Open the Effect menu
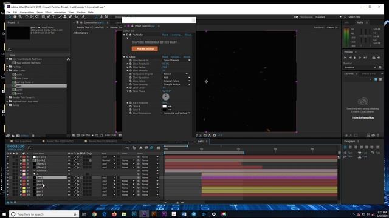 pos(49,12)
